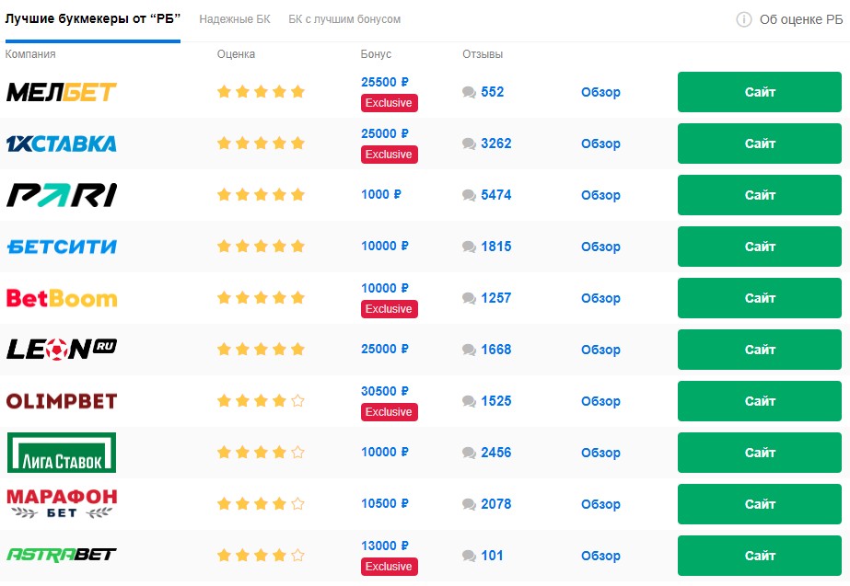850x586 pixels.
Task: Switch to БК с лучшим бонусом tab
Action: pos(344,19)
